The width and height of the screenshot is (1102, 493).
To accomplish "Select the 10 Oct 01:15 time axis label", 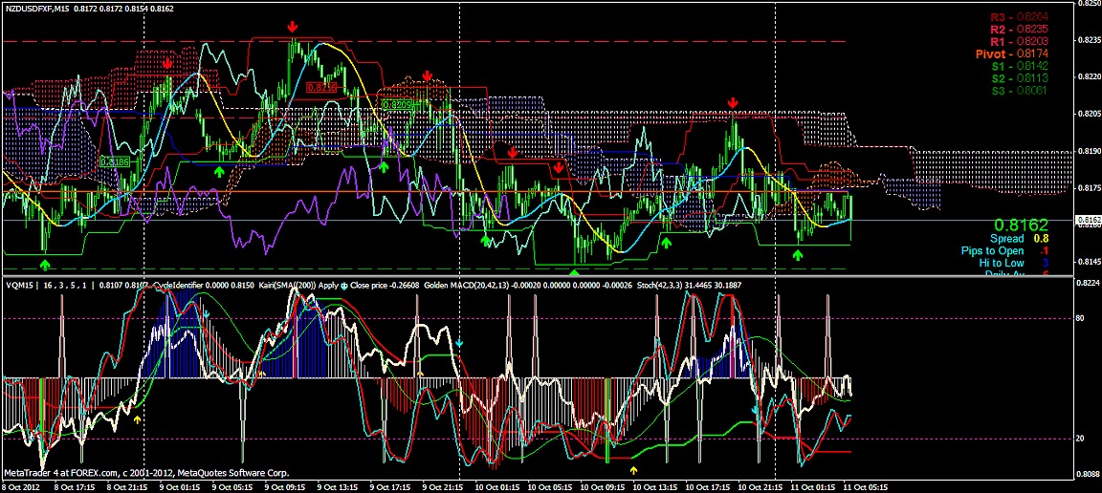I will [x=503, y=486].
